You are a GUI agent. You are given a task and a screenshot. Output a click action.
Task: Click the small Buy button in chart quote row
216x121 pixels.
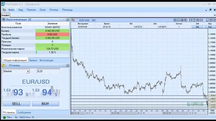210,27
